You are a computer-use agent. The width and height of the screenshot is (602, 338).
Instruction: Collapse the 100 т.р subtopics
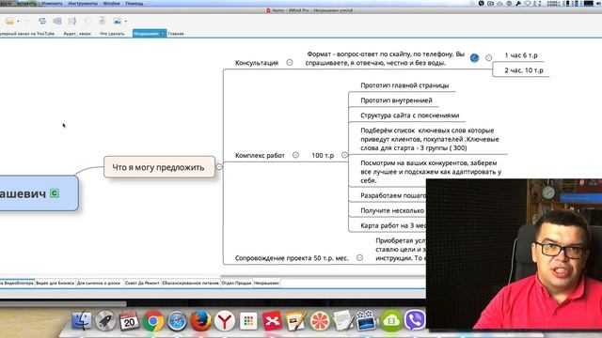coord(344,155)
